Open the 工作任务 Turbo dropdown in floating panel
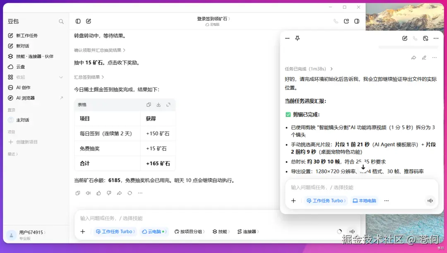 click(x=326, y=201)
